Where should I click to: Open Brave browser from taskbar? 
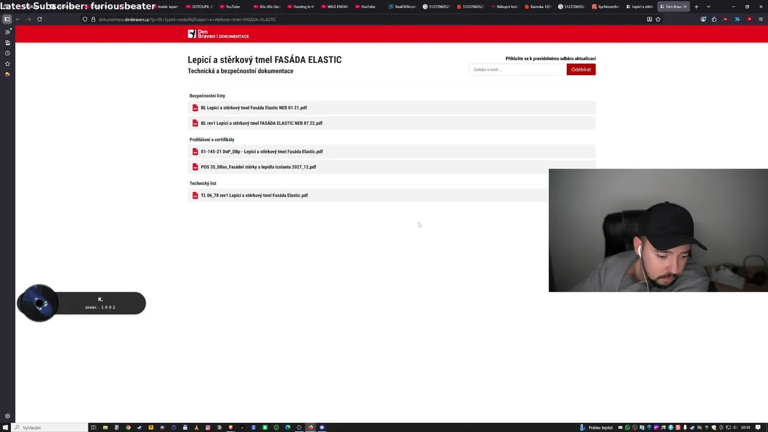[x=230, y=428]
